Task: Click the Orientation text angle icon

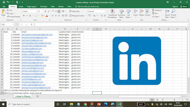Action: click(63, 11)
